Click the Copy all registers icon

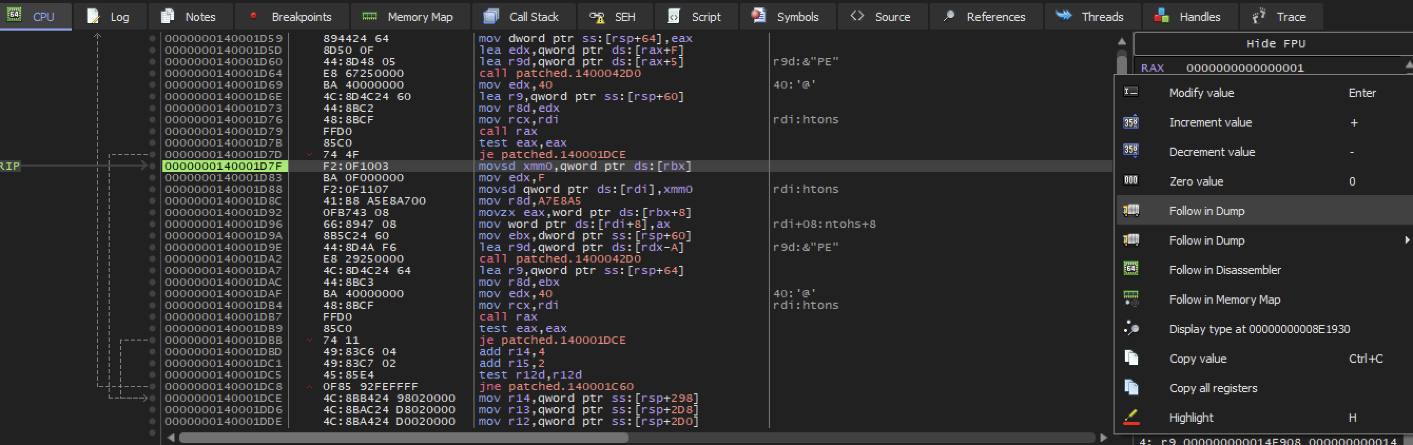(1130, 387)
